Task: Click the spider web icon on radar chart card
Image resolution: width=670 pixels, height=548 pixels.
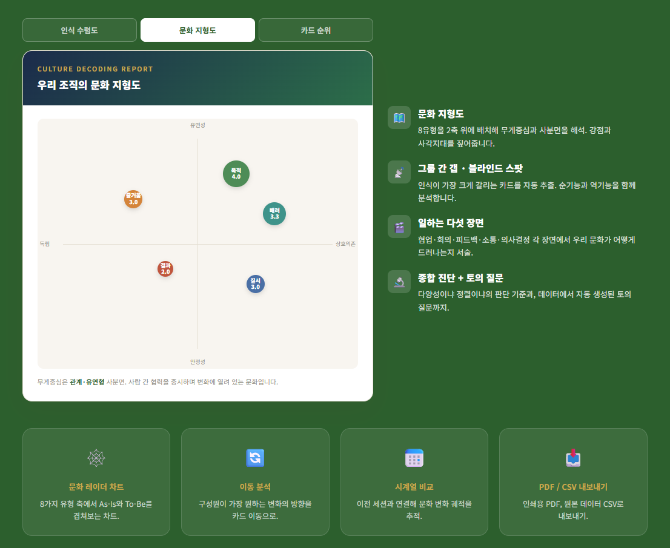Action: (96, 458)
